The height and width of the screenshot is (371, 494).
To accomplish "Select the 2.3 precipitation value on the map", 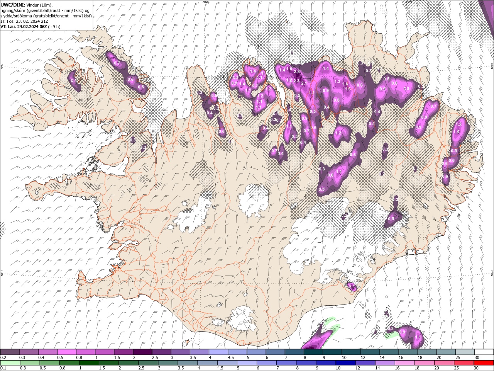I will (x=296, y=81).
